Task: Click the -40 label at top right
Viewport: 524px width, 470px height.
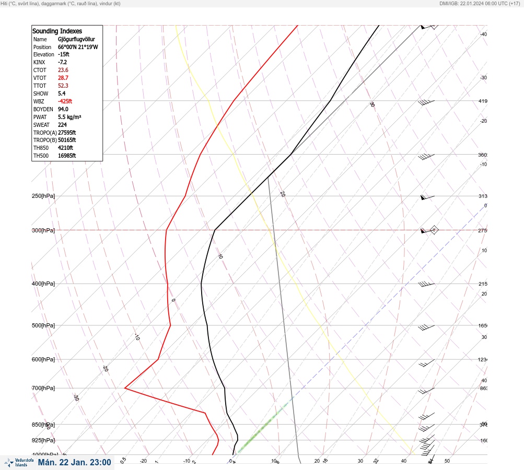Action: [483, 34]
